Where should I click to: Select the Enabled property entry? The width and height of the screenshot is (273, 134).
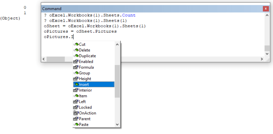94,62
